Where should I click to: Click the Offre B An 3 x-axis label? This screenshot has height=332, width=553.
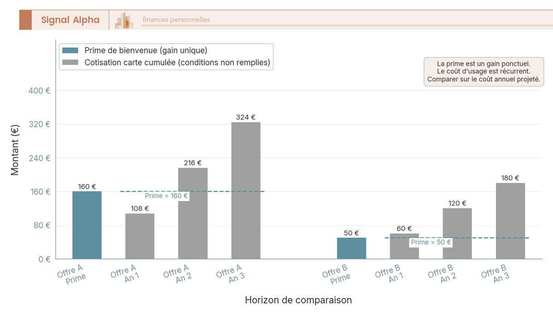[x=495, y=274]
